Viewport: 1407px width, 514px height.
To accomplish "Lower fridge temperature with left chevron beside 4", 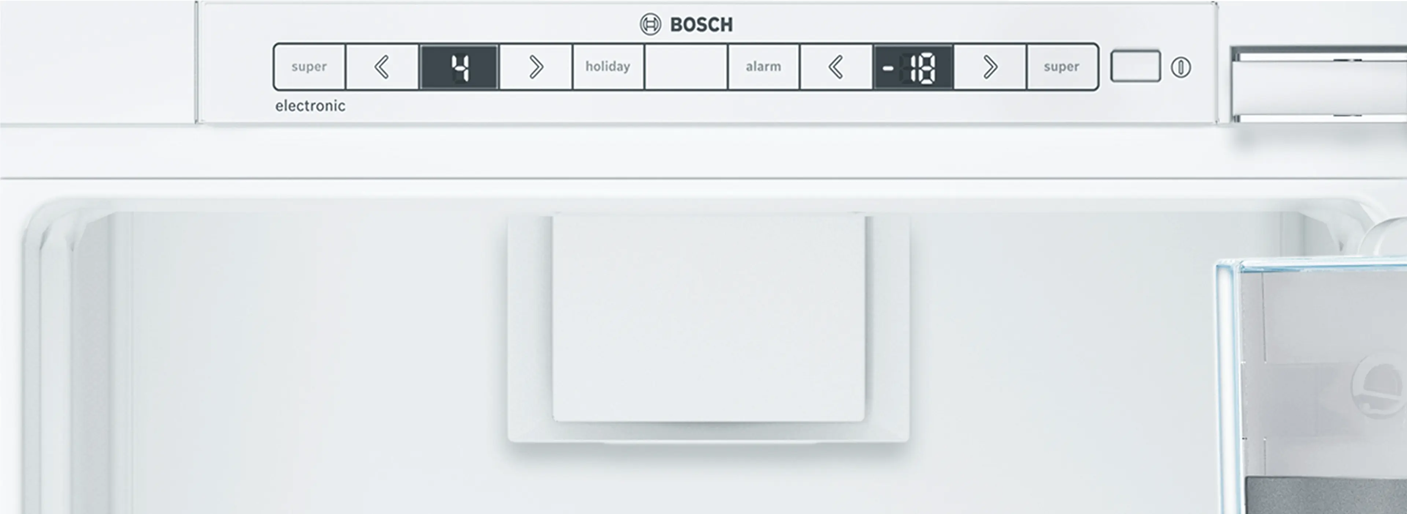I will click(x=382, y=67).
